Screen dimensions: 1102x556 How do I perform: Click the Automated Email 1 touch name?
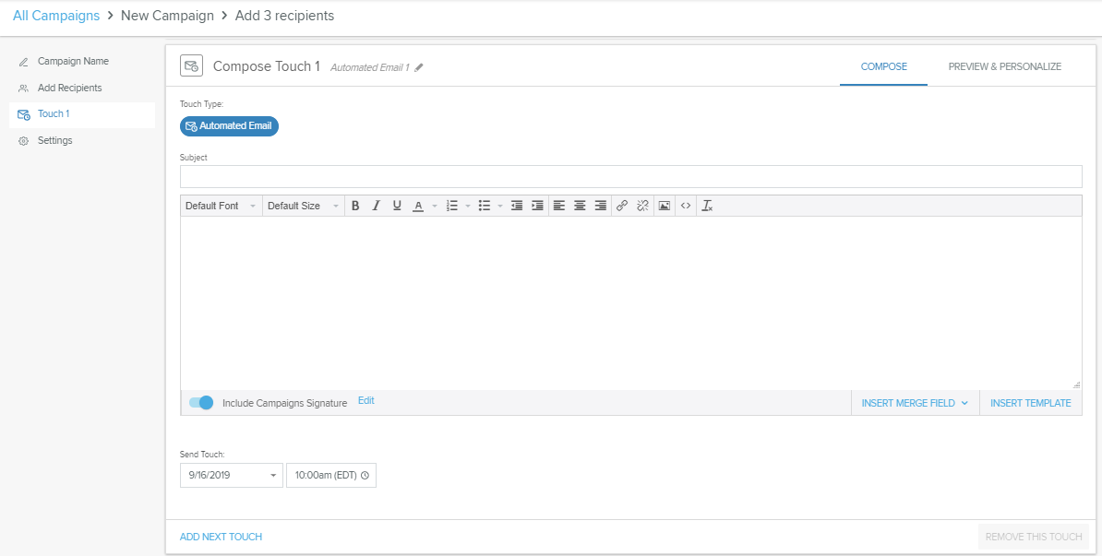[370, 68]
